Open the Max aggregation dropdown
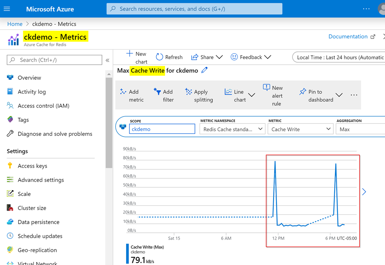 point(360,129)
